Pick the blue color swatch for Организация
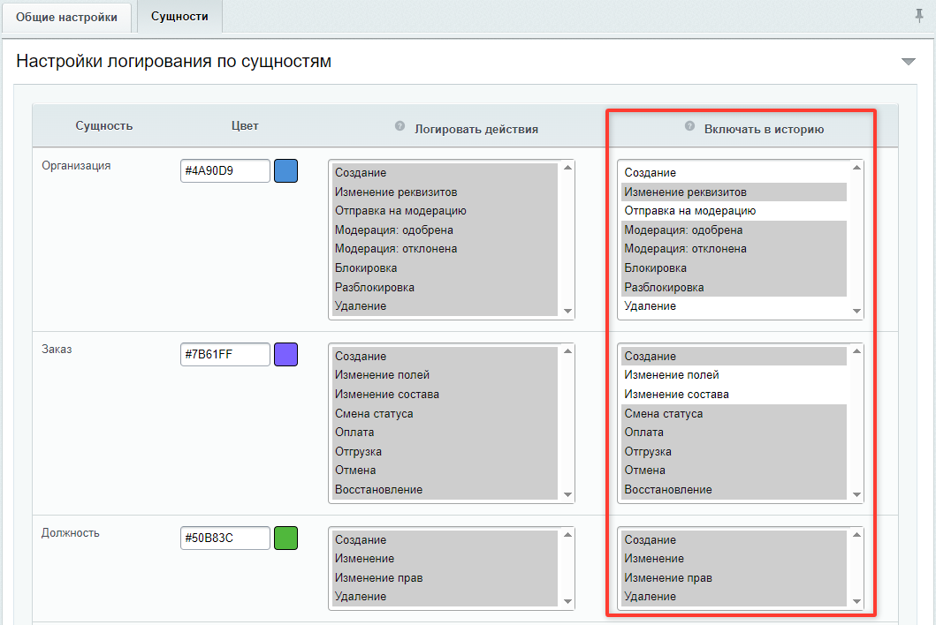The image size is (936, 625). [286, 171]
